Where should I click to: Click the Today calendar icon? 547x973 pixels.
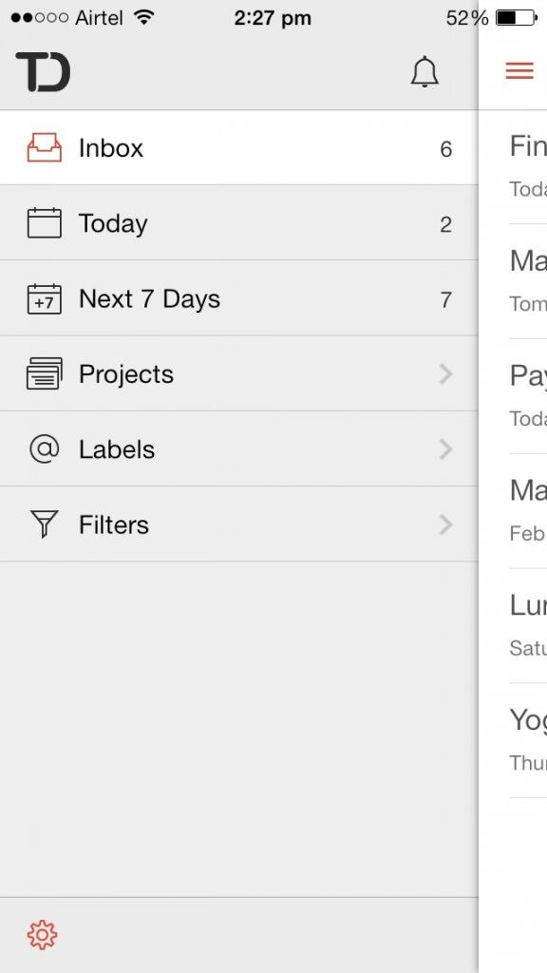44,222
